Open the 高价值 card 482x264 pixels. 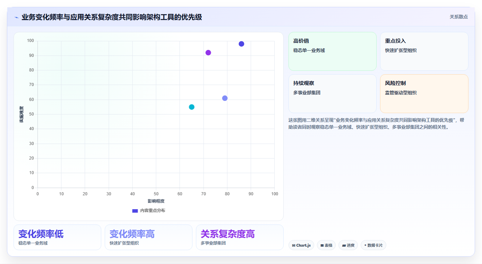[333, 51]
